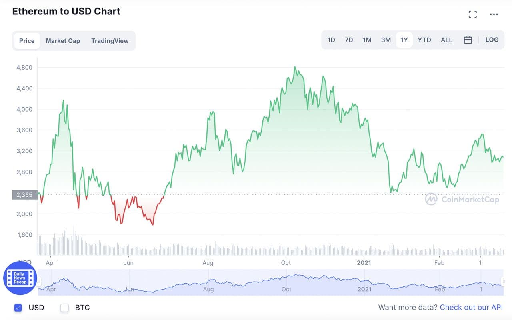The height and width of the screenshot is (320, 512).
Task: Switch to the TradingView tab
Action: tap(110, 41)
